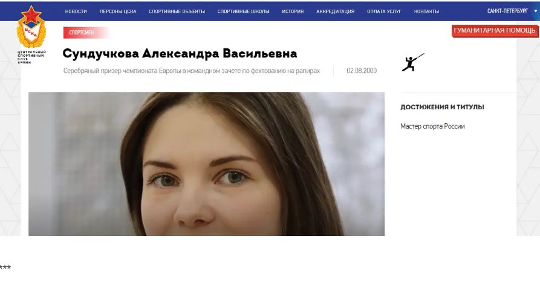Click the Центральный спортивный клуб армии caption
This screenshot has width=540, height=282.
(31, 57)
